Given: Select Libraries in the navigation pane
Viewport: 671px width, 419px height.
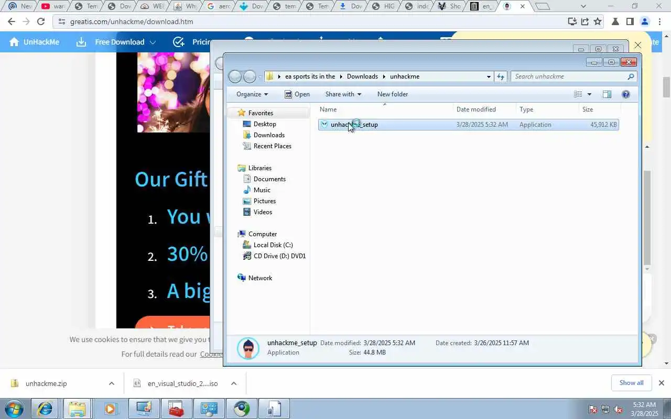Looking at the screenshot, I should tap(259, 168).
